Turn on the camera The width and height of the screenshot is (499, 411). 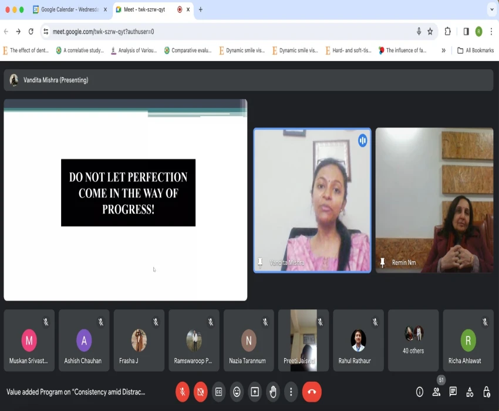[201, 392]
